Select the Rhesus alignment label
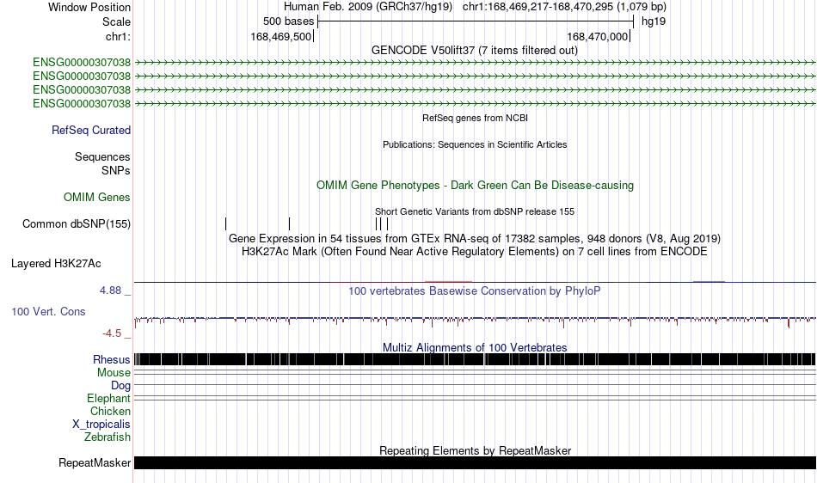The width and height of the screenshot is (817, 483). 112,359
